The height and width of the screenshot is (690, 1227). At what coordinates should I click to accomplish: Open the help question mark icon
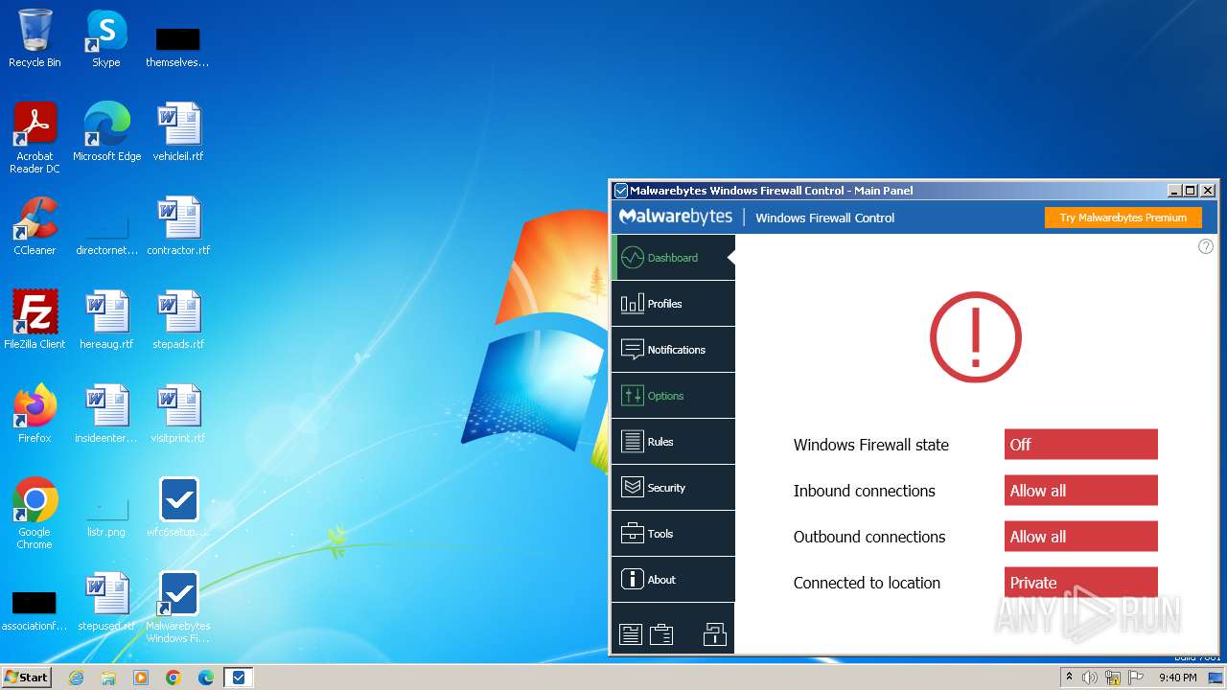(1206, 247)
